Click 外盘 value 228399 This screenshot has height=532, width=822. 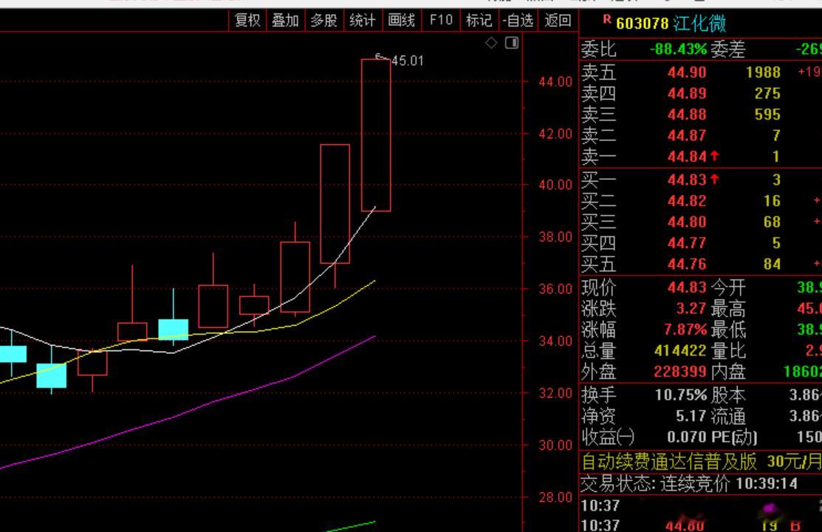pos(680,372)
